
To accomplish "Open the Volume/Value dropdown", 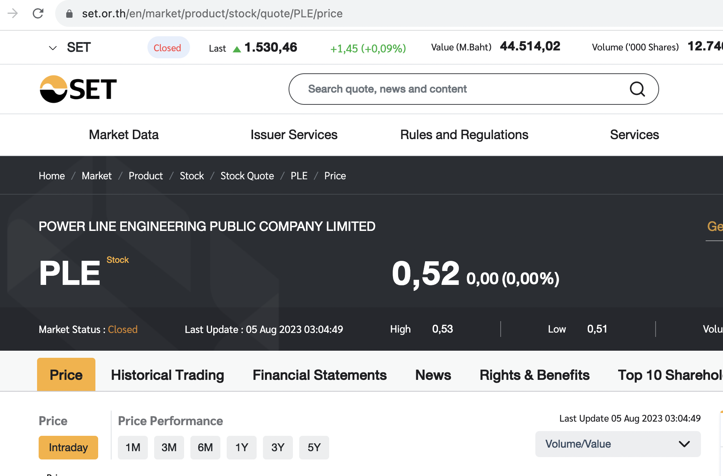I will pyautogui.click(x=618, y=444).
